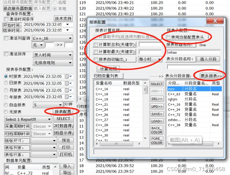Close the 报表配置 dialog

coord(215,21)
